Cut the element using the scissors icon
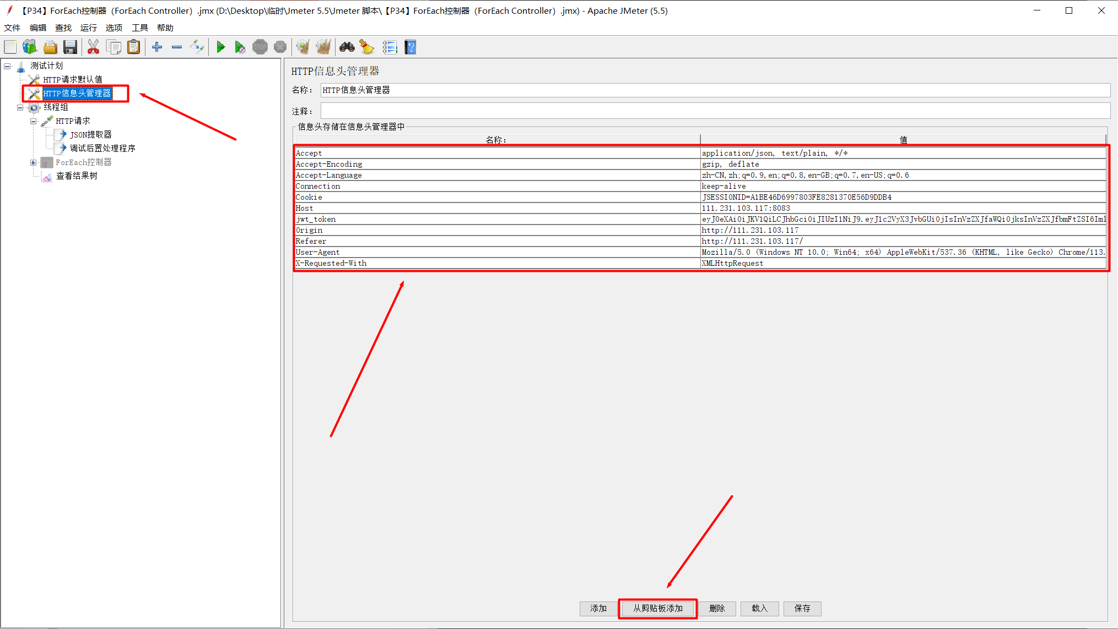1118x629 pixels. click(93, 47)
